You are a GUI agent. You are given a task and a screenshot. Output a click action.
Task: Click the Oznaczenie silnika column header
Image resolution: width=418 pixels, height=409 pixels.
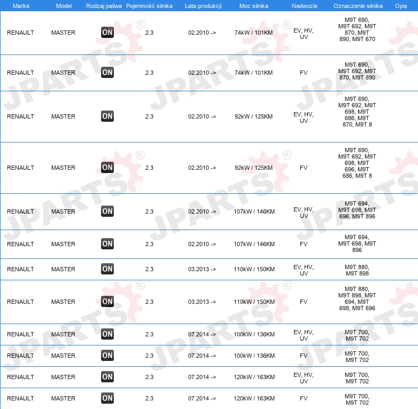pos(358,6)
